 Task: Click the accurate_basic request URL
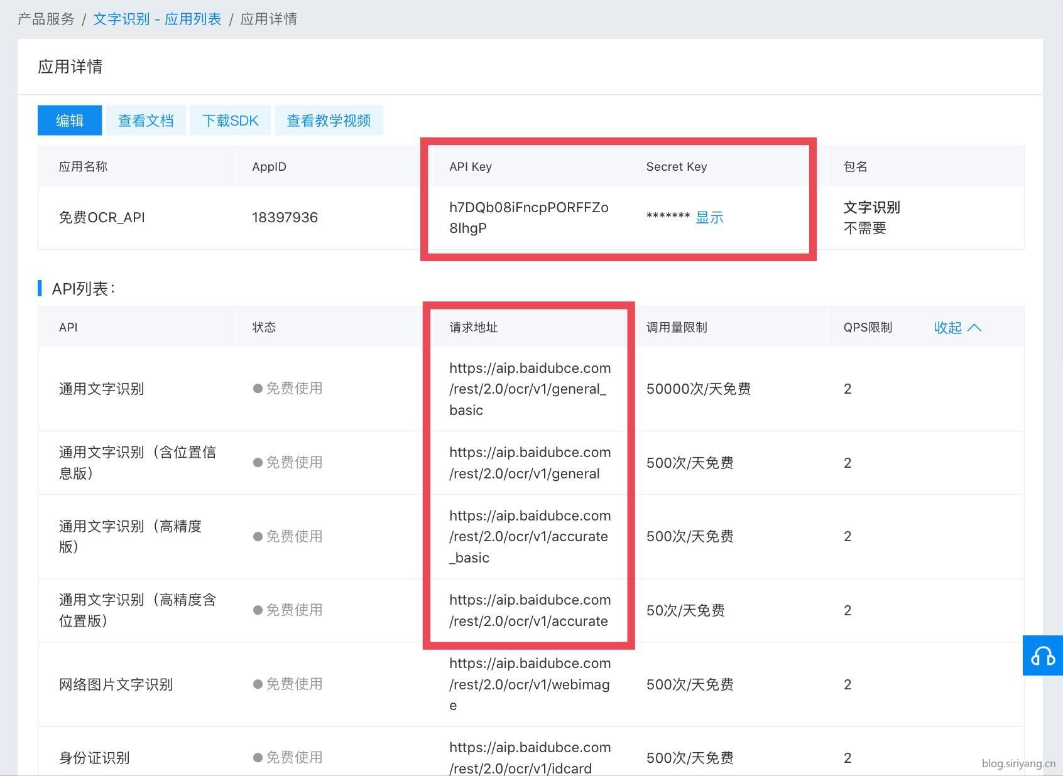(x=529, y=536)
